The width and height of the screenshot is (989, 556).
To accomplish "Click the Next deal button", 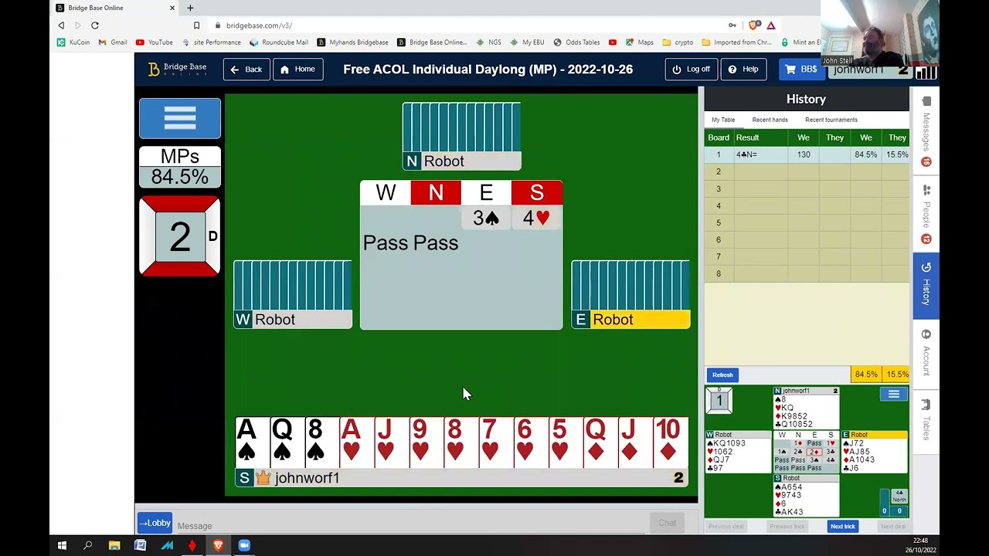I will [893, 527].
